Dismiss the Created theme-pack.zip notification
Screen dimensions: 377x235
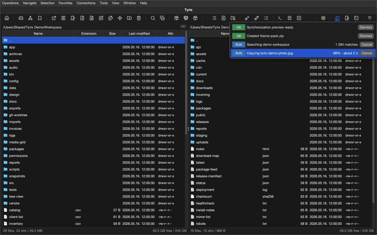366,36
